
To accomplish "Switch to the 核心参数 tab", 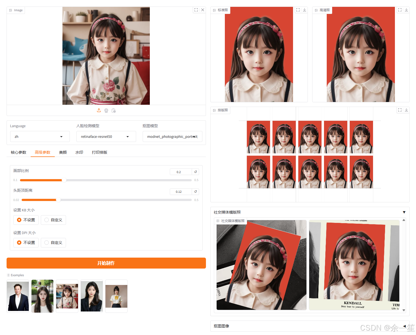I will click(19, 152).
